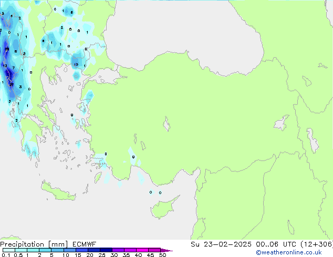Click the '(12+306)' forecast offset text
Viewport: 333px width, 257px height.
coord(317,244)
